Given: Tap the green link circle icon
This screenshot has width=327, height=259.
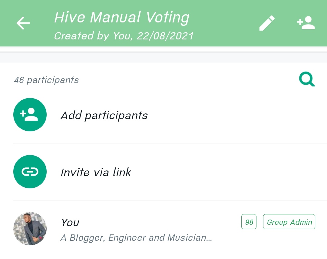Looking at the screenshot, I should pos(30,172).
